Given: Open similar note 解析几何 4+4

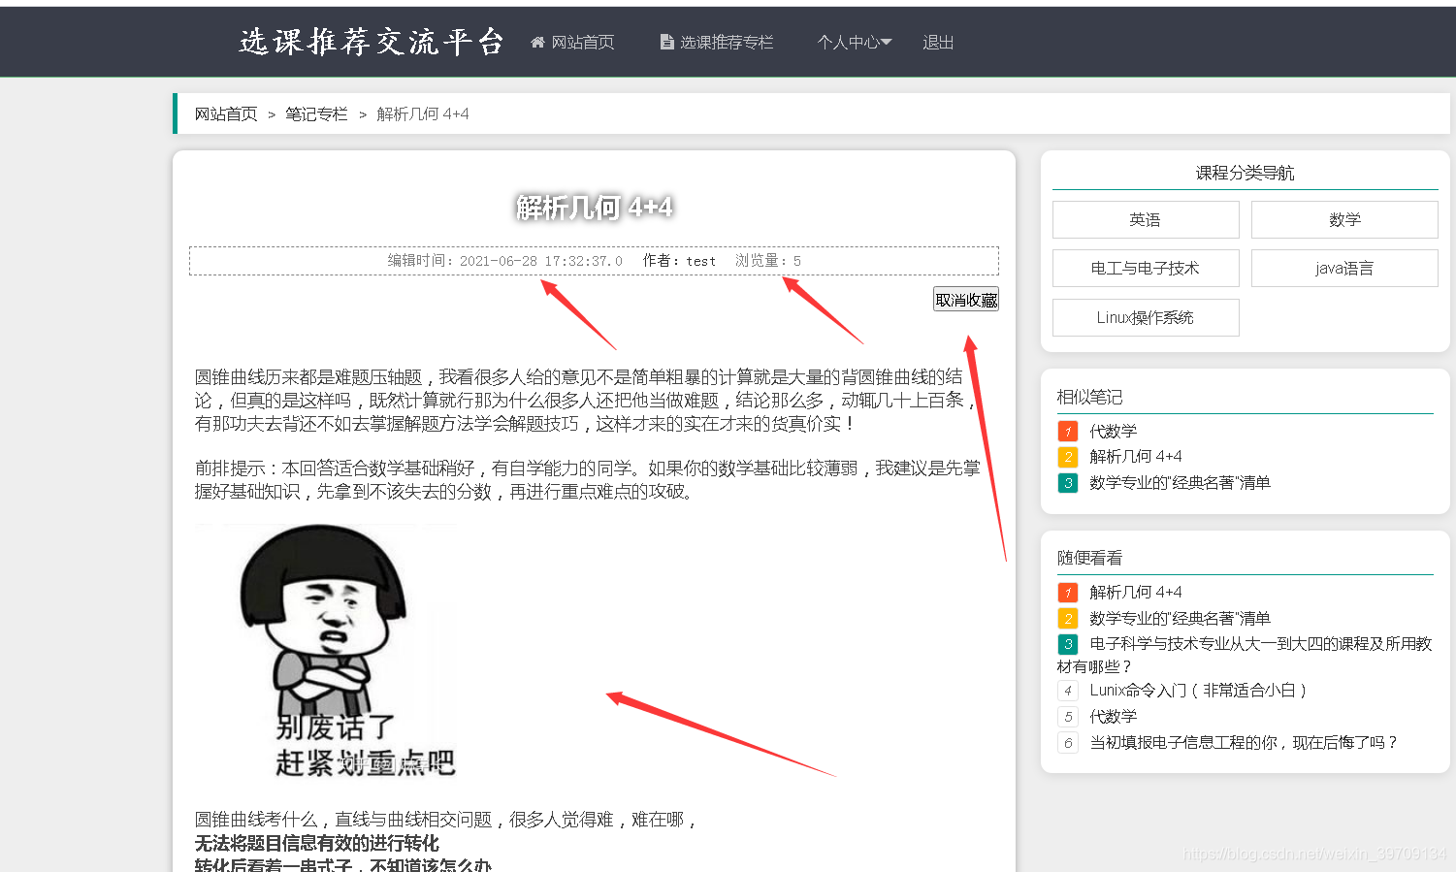Looking at the screenshot, I should 1136,456.
